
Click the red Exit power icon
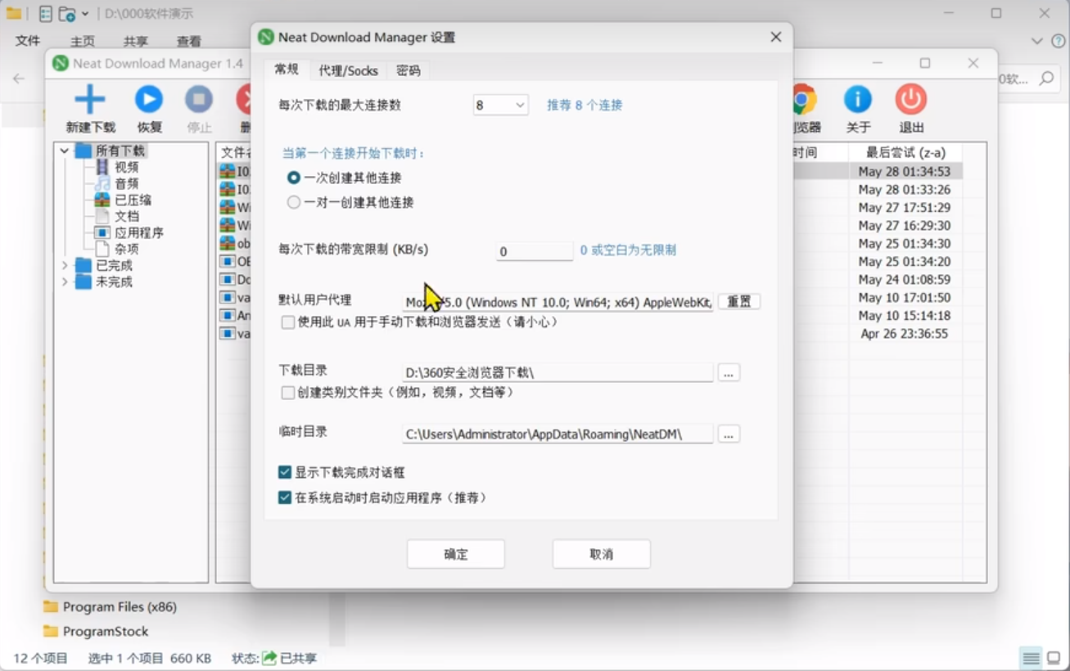[910, 99]
